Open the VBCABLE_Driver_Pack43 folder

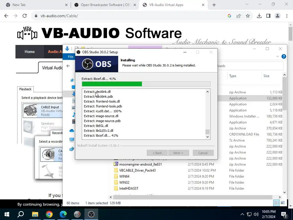tap(137, 170)
